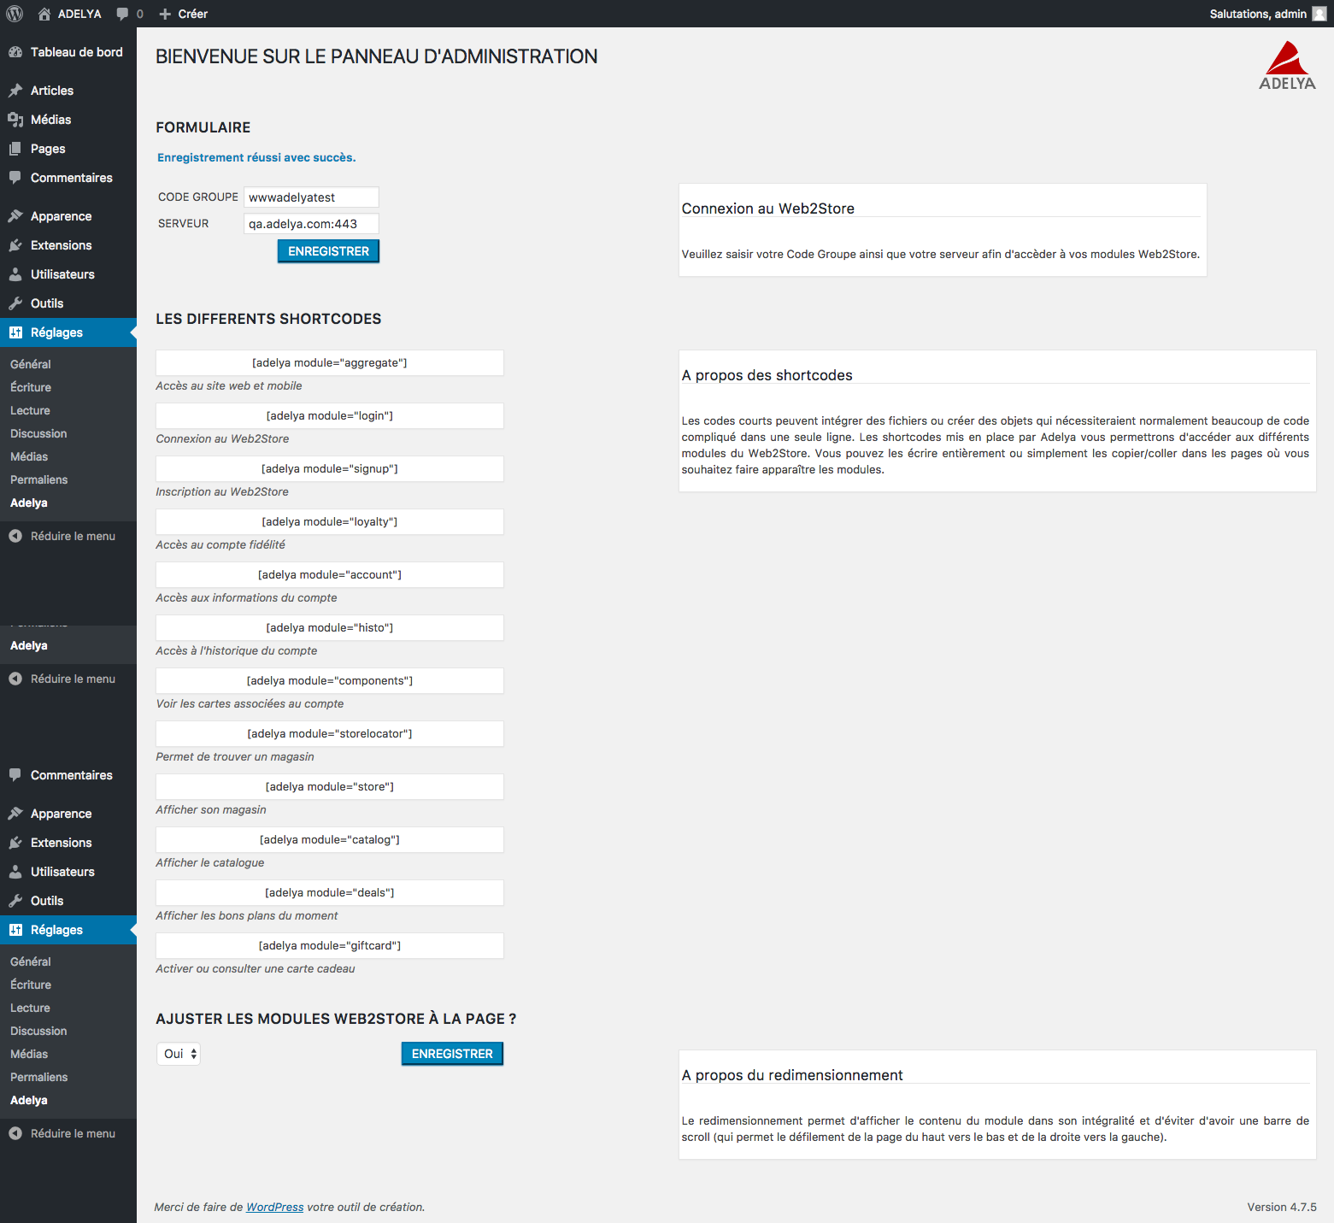This screenshot has width=1334, height=1223.
Task: Focus the SERVEUR input field
Action: click(312, 224)
